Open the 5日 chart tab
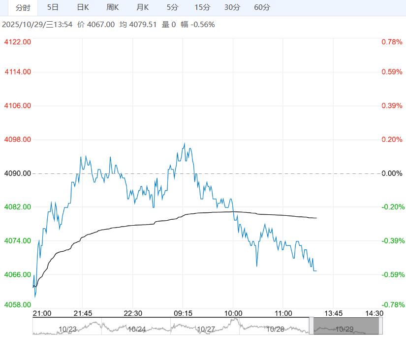Image resolution: width=406 pixels, height=337 pixels. (x=53, y=7)
